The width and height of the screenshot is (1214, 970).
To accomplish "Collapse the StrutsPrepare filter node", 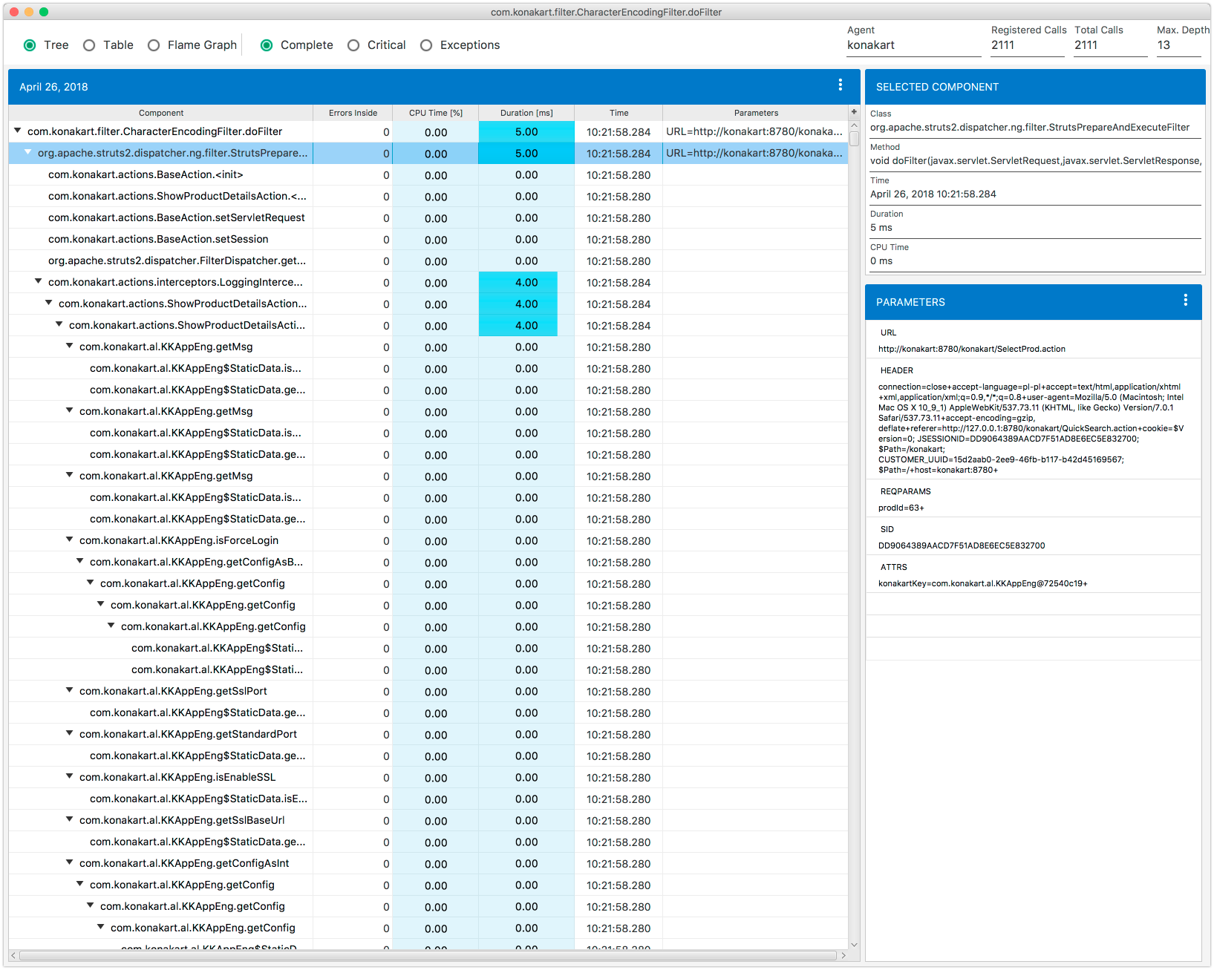I will pos(28,152).
